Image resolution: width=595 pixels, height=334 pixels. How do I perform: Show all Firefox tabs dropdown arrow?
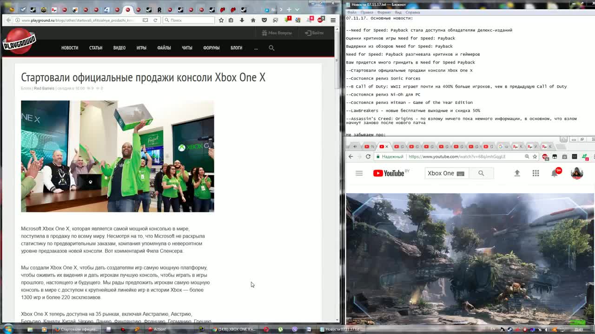click(x=297, y=9)
